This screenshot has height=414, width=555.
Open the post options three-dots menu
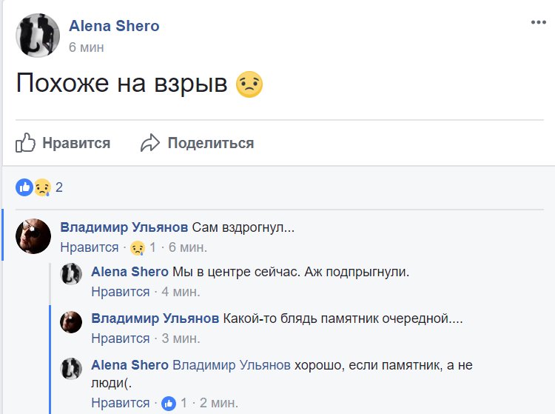click(538, 23)
